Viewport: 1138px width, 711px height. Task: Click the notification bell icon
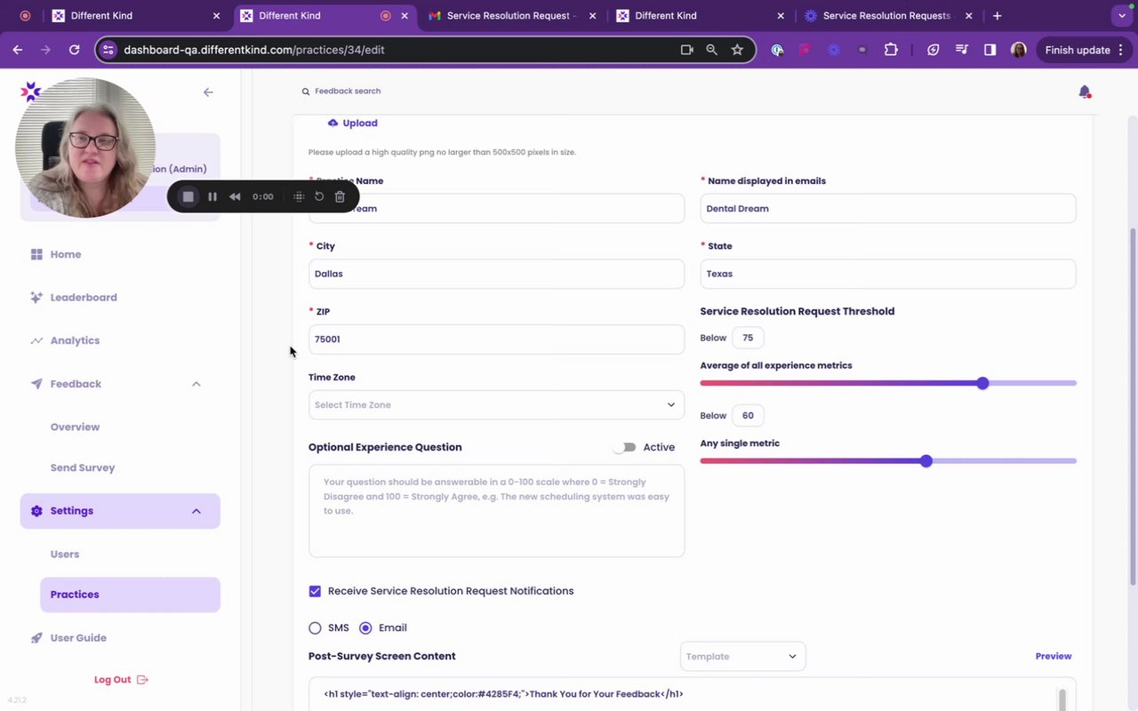(1084, 92)
